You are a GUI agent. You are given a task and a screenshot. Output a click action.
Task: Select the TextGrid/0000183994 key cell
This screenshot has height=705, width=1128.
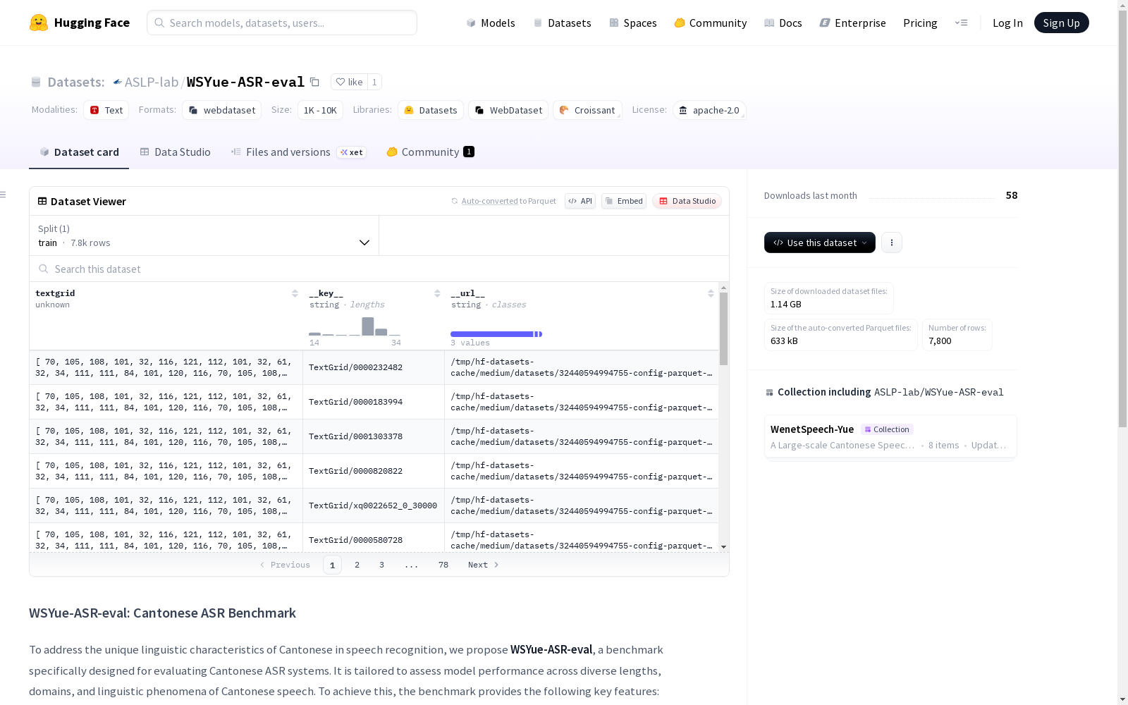[374, 402]
